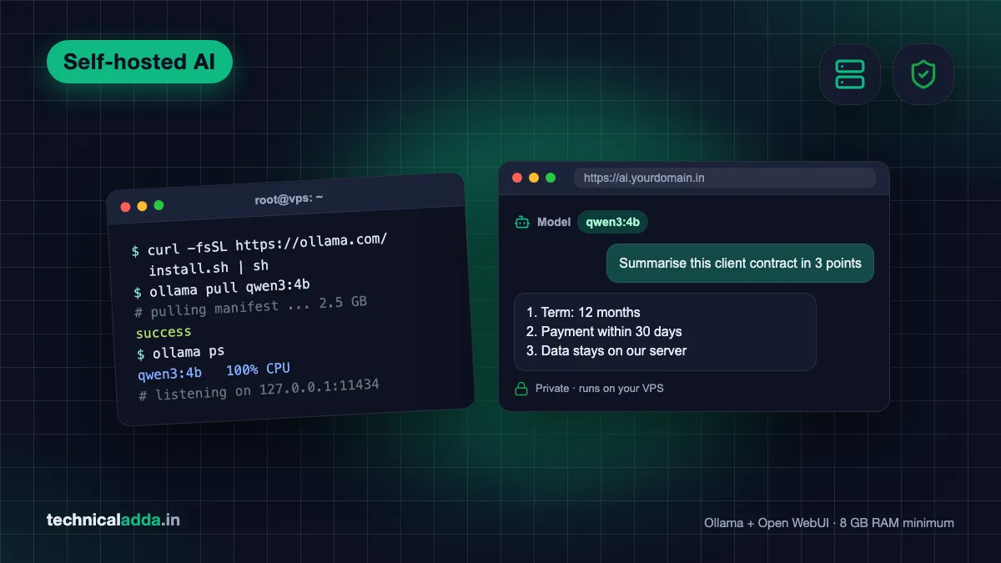1001x563 pixels.
Task: Maximize the browser window with green dot
Action: pos(551,178)
